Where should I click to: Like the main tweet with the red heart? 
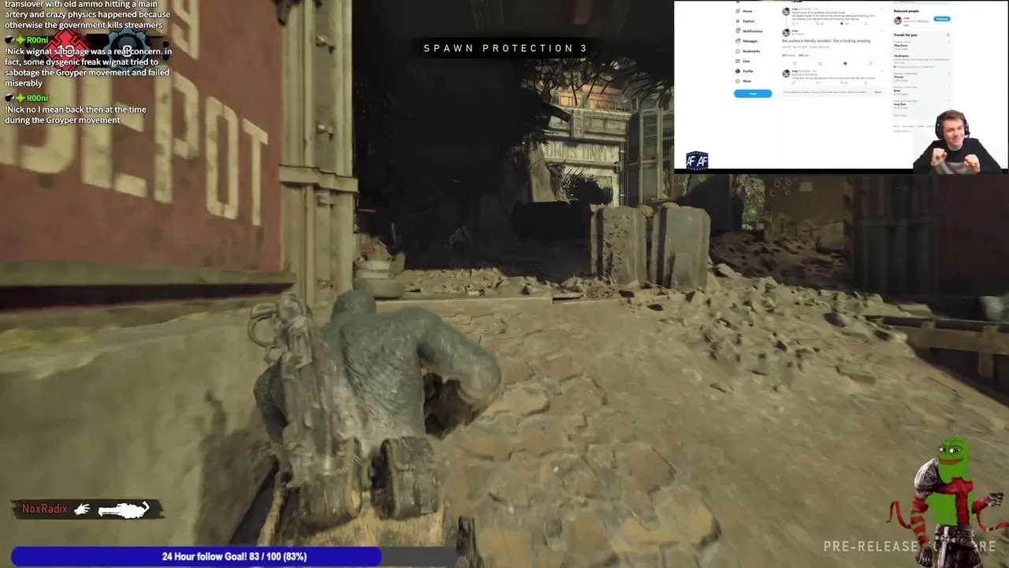pyautogui.click(x=845, y=64)
